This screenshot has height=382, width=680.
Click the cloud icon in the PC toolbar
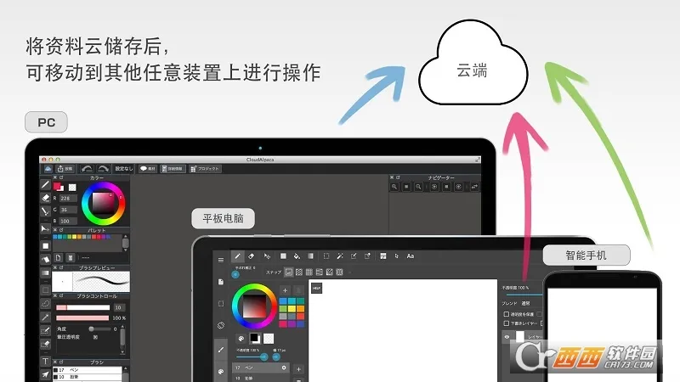(x=48, y=168)
